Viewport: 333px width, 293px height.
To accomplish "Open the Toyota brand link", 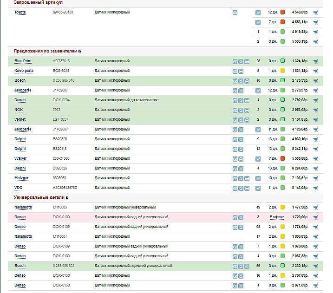I will pos(20,13).
